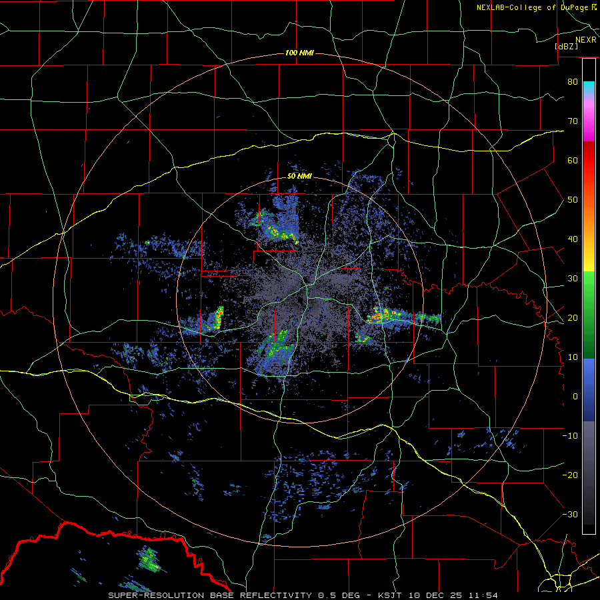Click the 70 dBZ scale value
The width and height of the screenshot is (600, 600).
pyautogui.click(x=573, y=121)
